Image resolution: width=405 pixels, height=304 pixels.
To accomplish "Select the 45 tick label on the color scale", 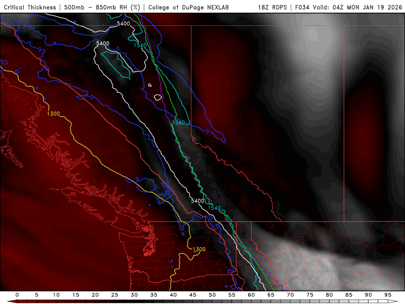I will click(x=193, y=295).
